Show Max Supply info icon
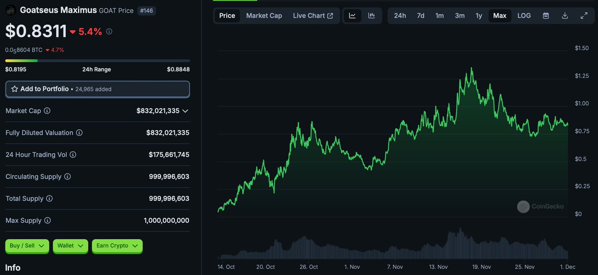Viewport: 598px width, 275px height. tap(47, 220)
